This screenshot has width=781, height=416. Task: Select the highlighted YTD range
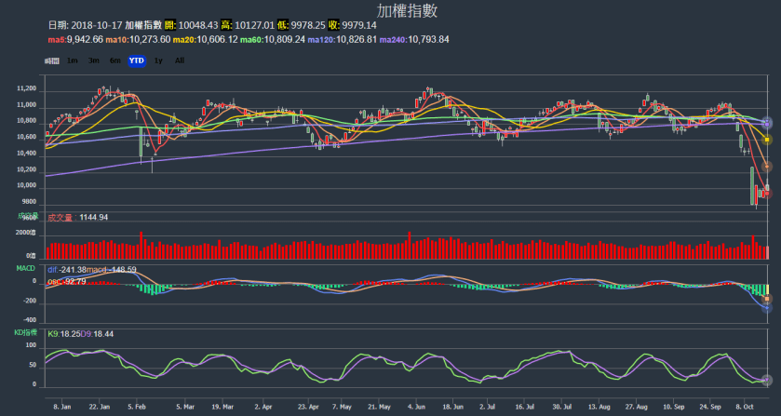[137, 60]
